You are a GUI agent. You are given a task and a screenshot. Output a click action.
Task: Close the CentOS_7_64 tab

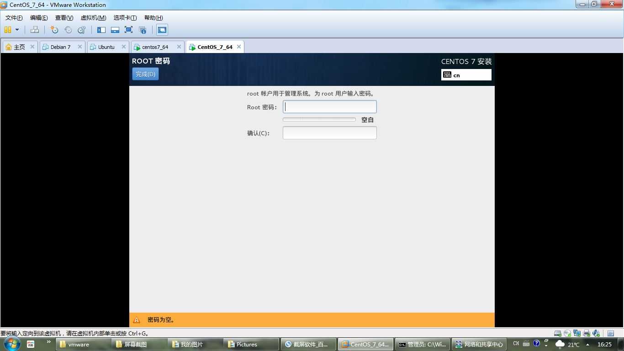[x=238, y=47]
